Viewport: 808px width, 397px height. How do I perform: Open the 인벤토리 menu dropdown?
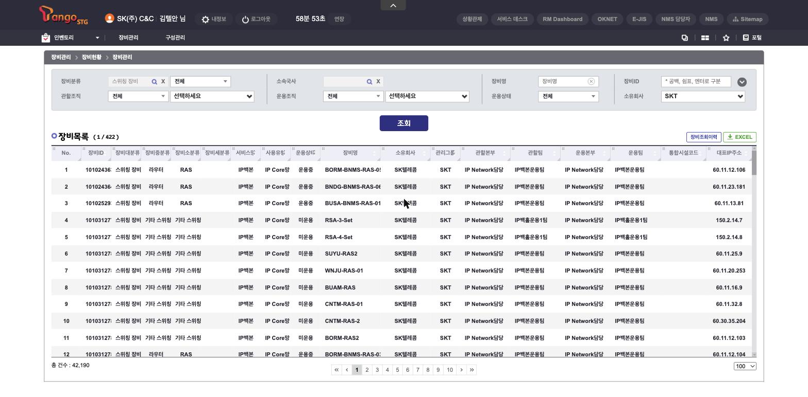(x=71, y=38)
